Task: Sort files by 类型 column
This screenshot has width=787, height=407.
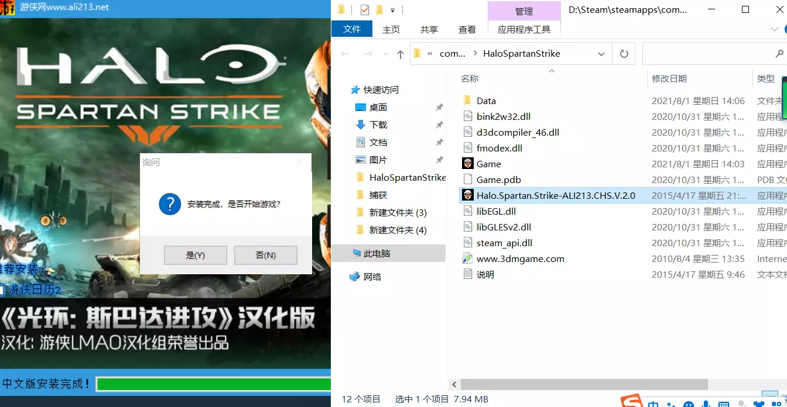Action: (x=766, y=78)
